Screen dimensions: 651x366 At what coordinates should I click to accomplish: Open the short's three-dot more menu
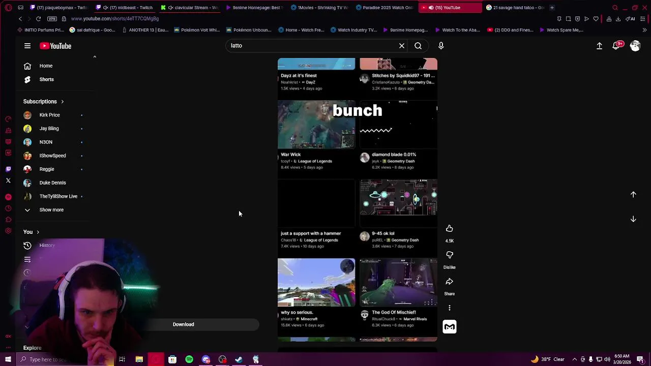pyautogui.click(x=450, y=308)
